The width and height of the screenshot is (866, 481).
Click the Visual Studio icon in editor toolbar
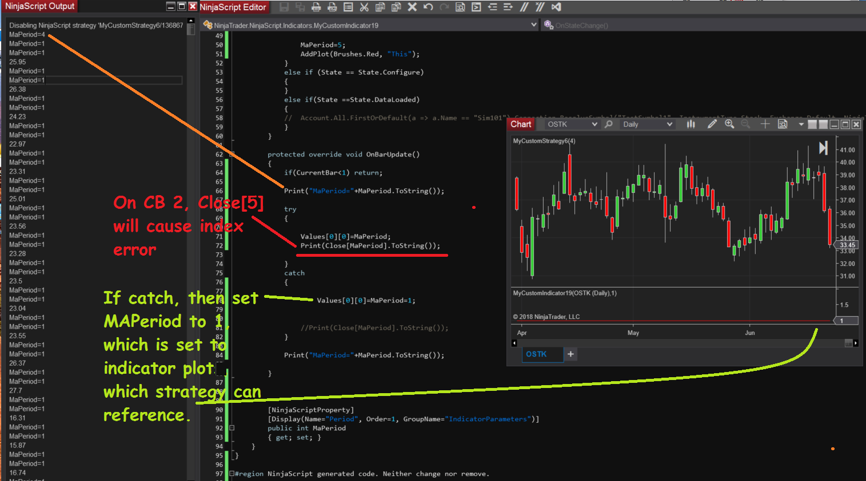(x=556, y=7)
